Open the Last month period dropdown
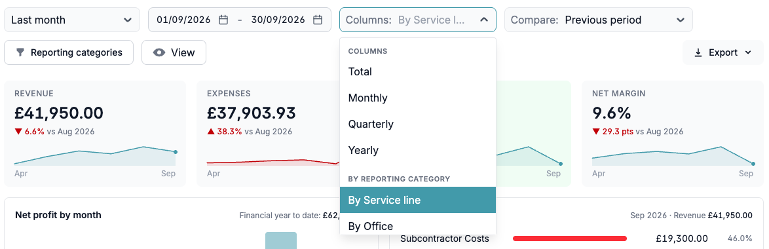 pos(72,20)
